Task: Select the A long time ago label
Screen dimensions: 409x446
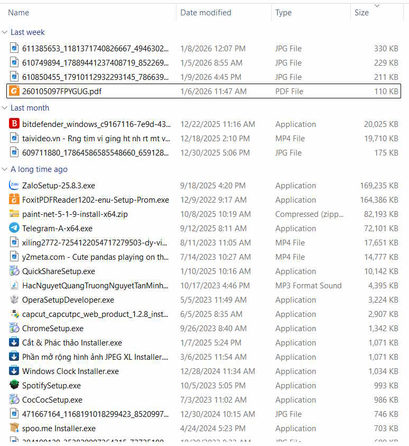Action: (39, 169)
